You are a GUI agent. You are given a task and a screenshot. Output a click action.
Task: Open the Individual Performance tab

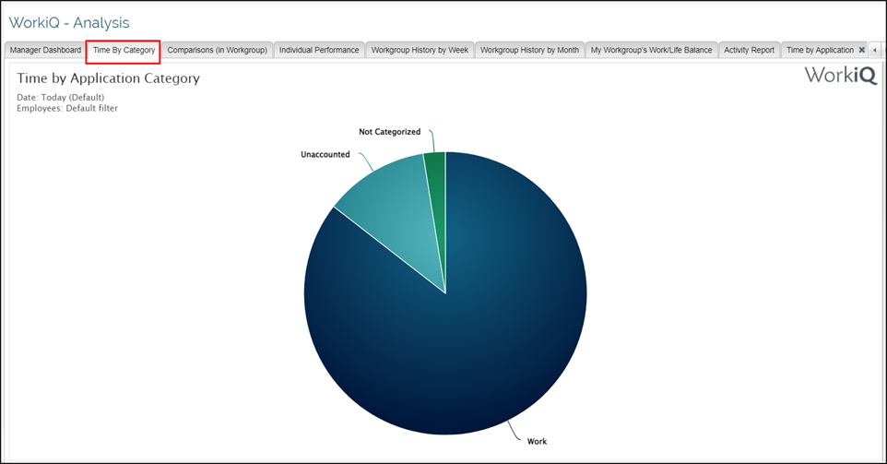[x=319, y=50]
